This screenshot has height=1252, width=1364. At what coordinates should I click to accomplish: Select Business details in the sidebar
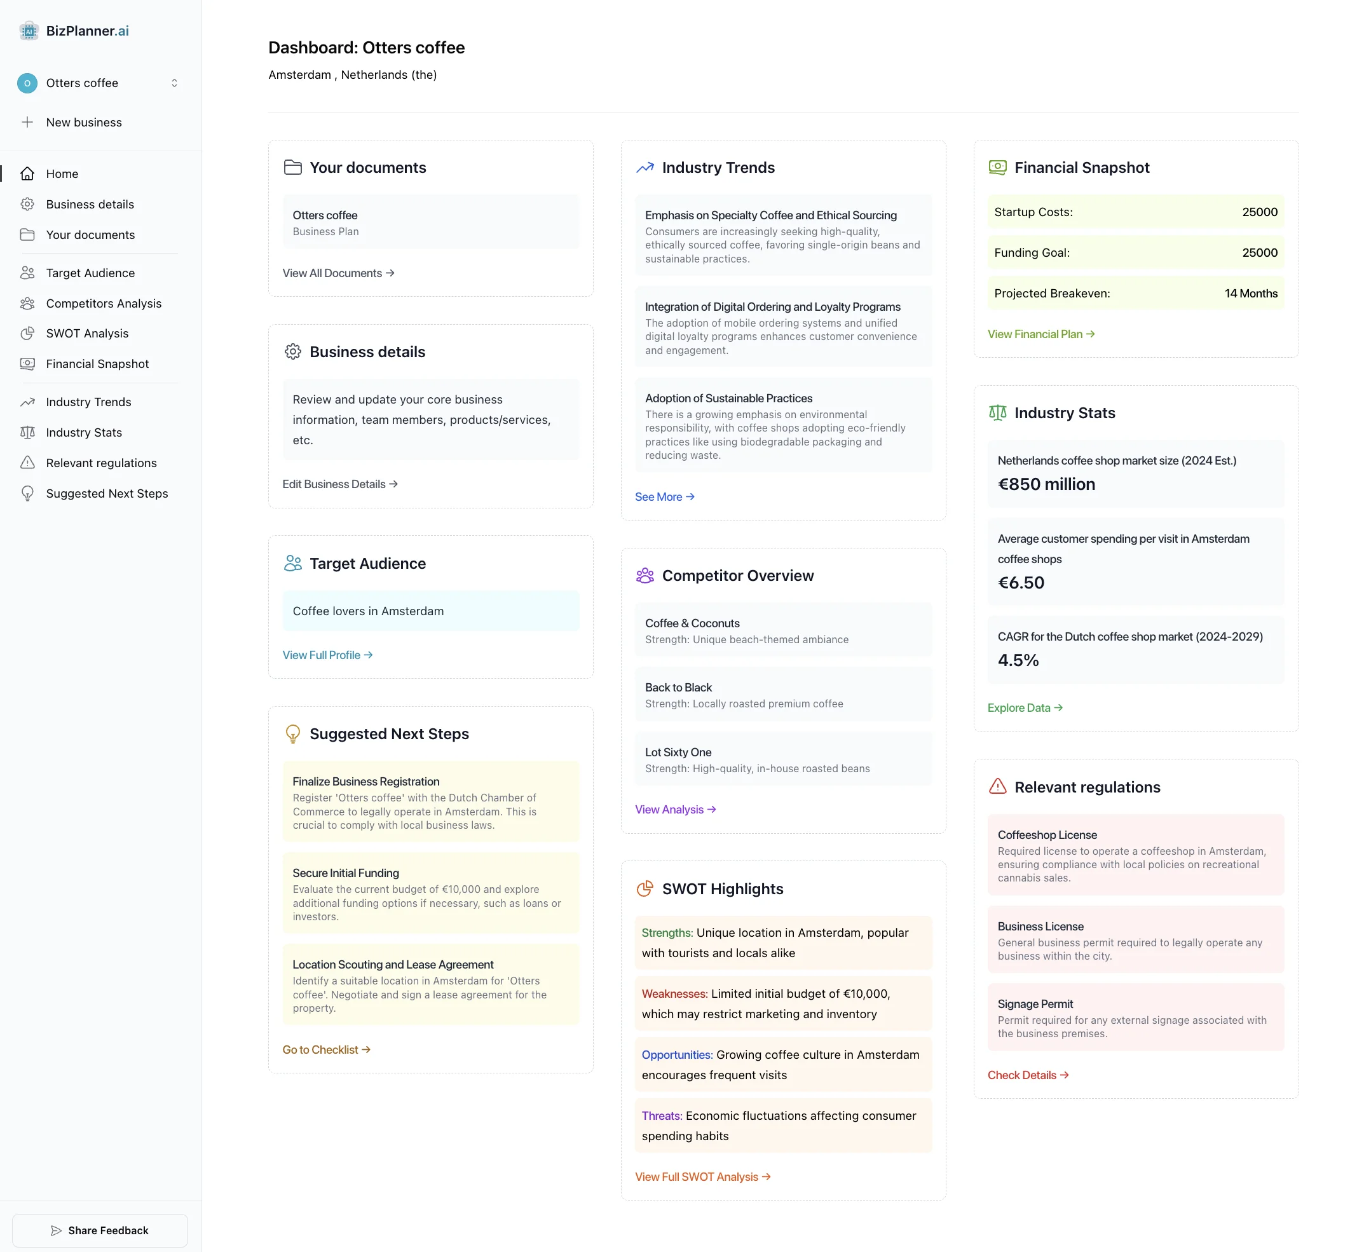click(x=90, y=204)
